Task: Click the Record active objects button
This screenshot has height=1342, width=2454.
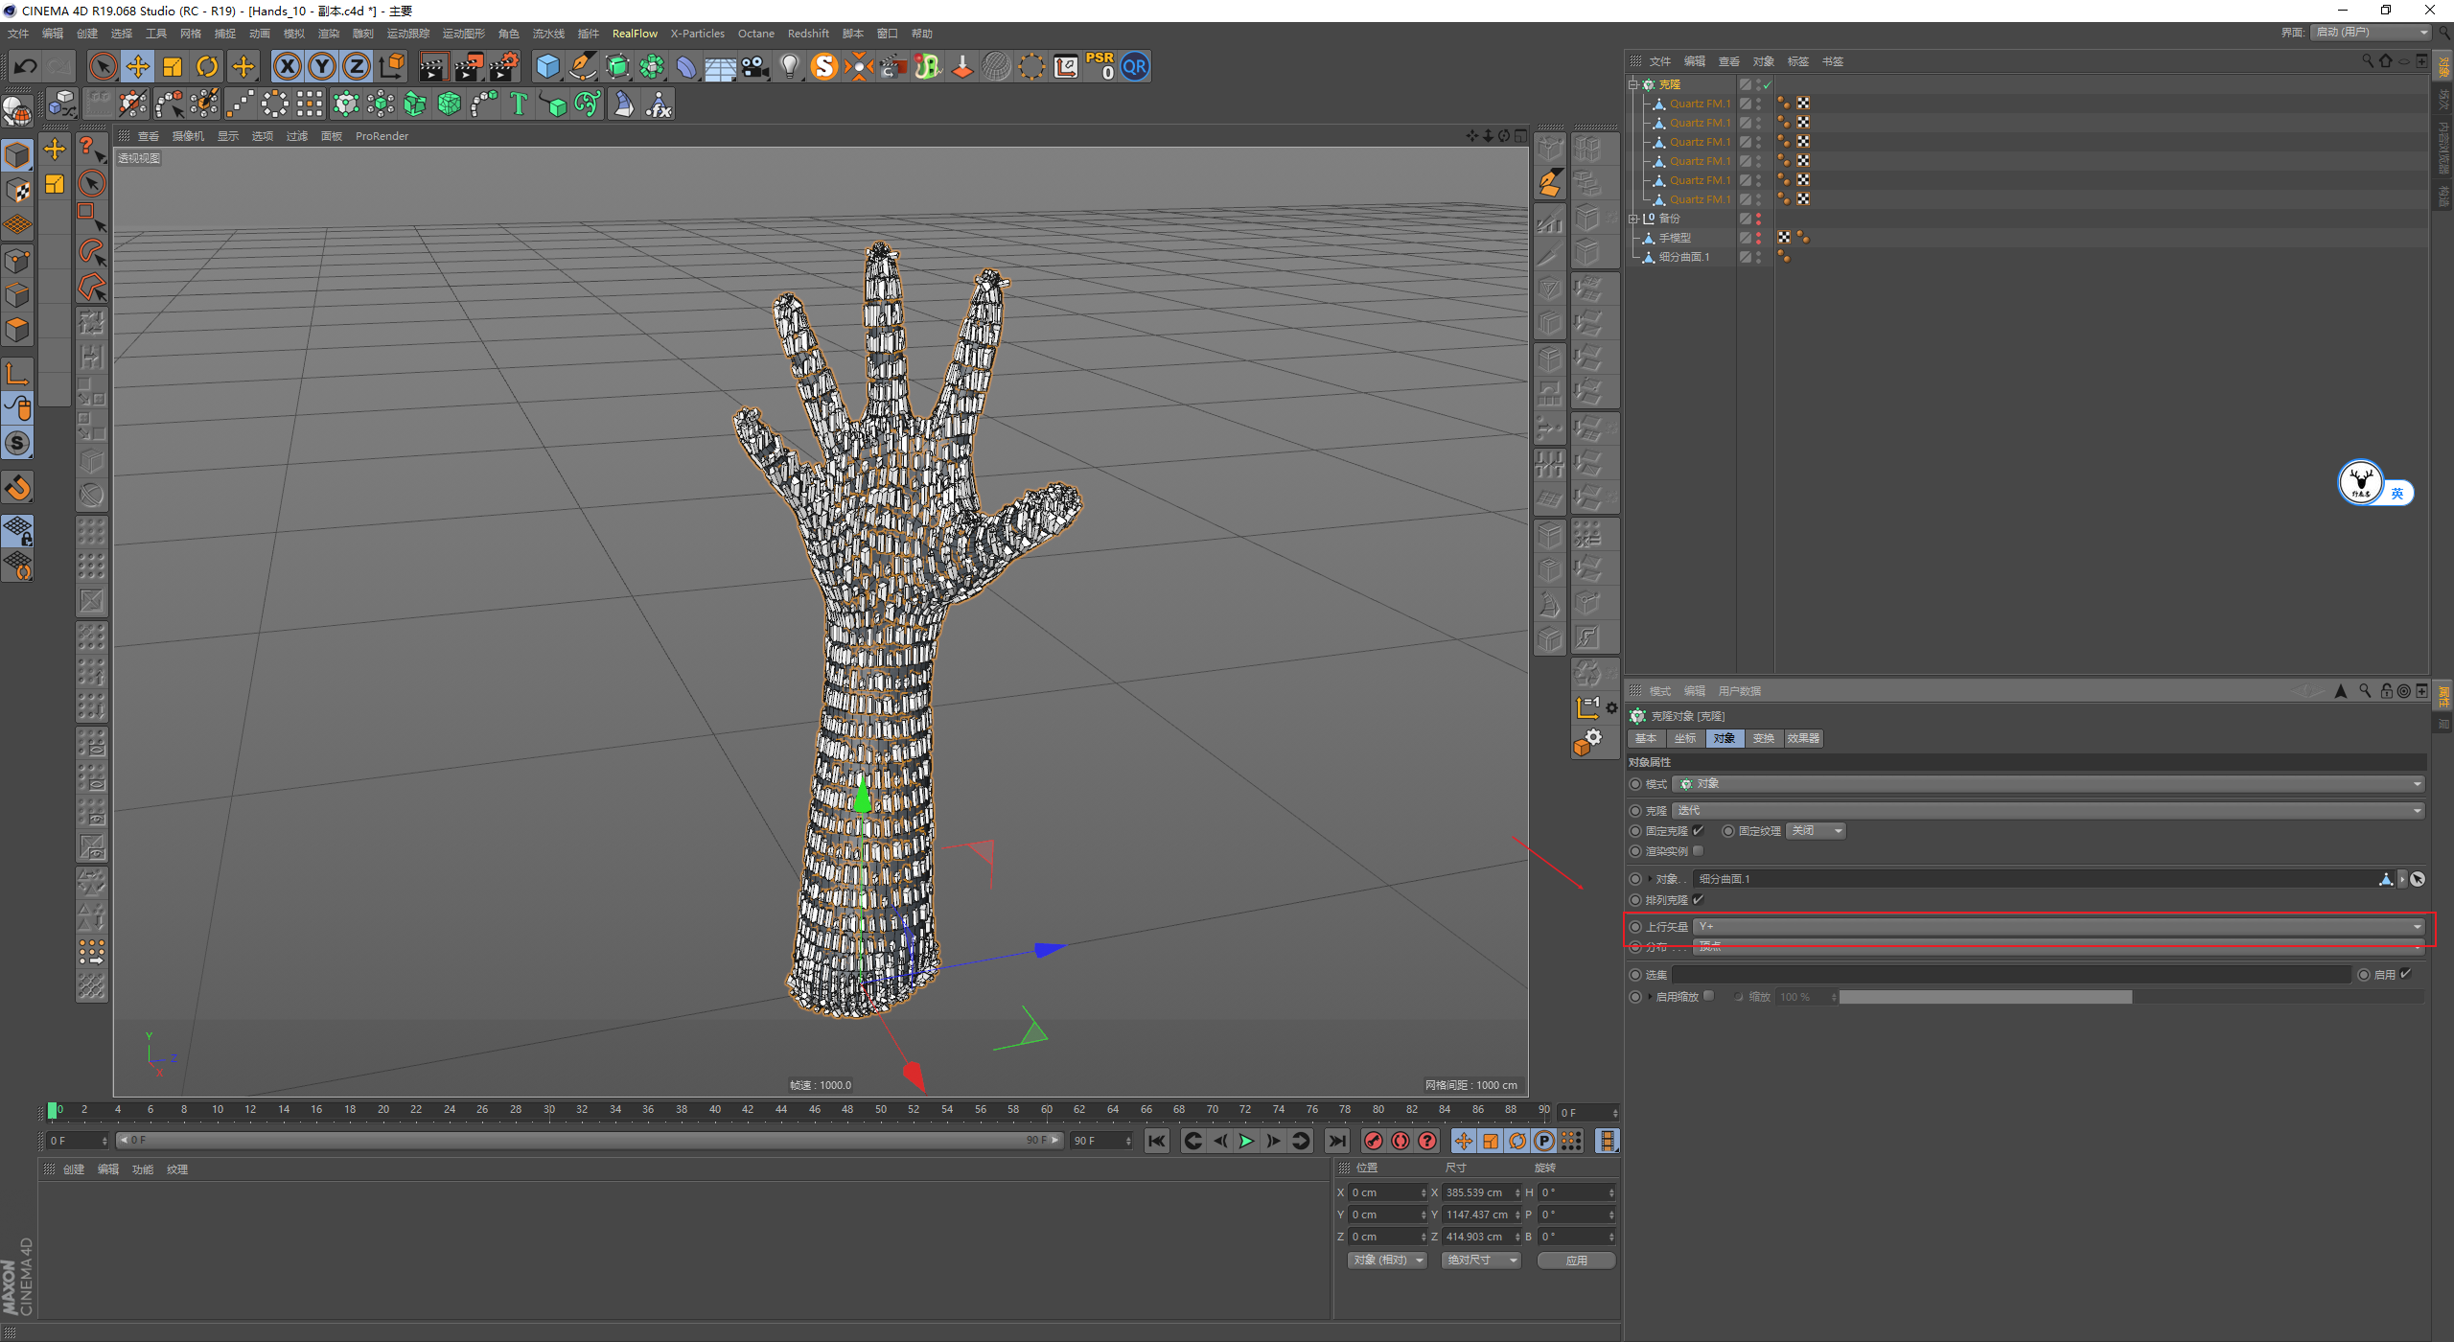Action: tap(1373, 1141)
